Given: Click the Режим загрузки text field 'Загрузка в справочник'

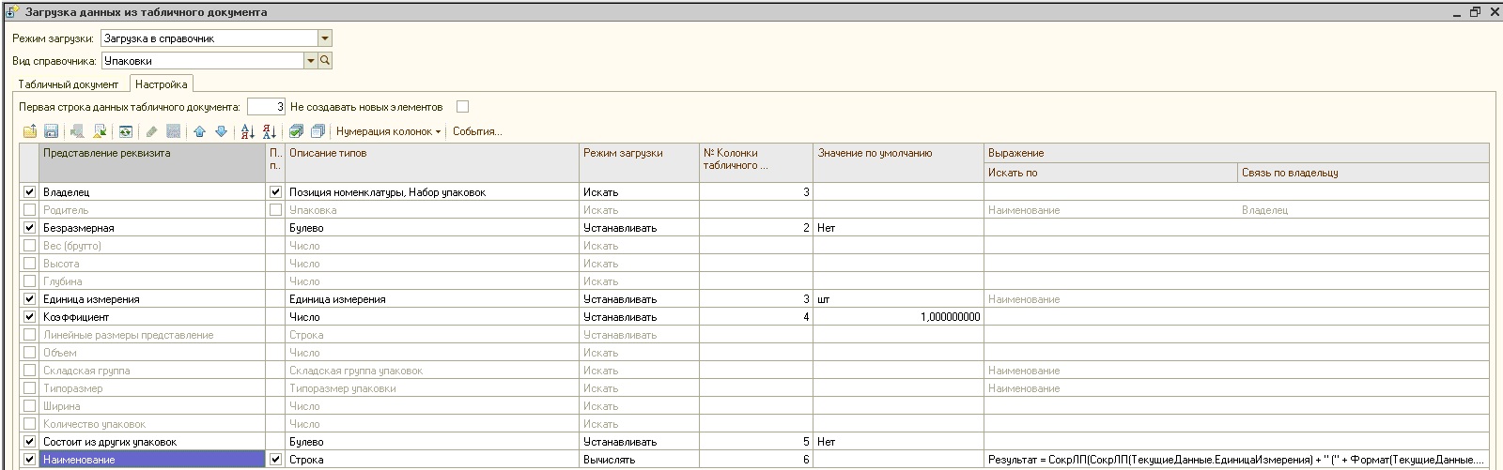Looking at the screenshot, I should pyautogui.click(x=209, y=38).
